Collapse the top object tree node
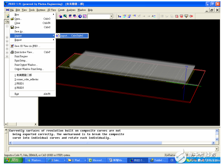The width and height of the screenshot is (223, 166). click(x=7, y=26)
